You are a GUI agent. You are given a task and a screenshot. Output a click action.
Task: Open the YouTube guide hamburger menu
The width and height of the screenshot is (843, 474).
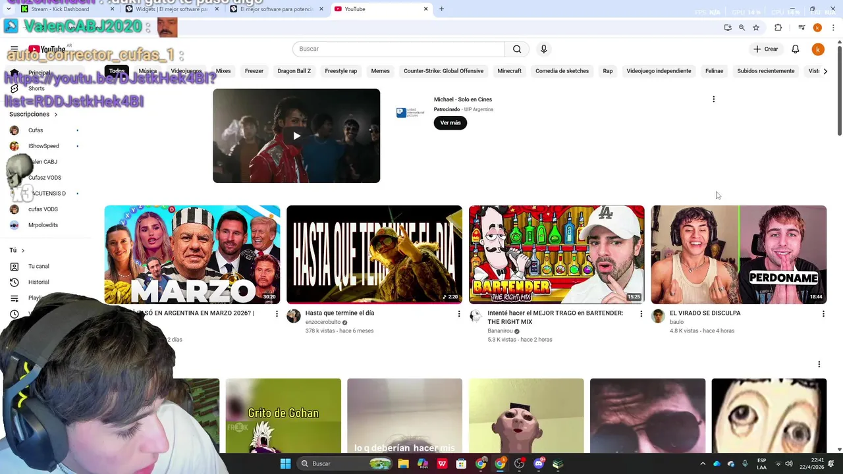pyautogui.click(x=14, y=49)
